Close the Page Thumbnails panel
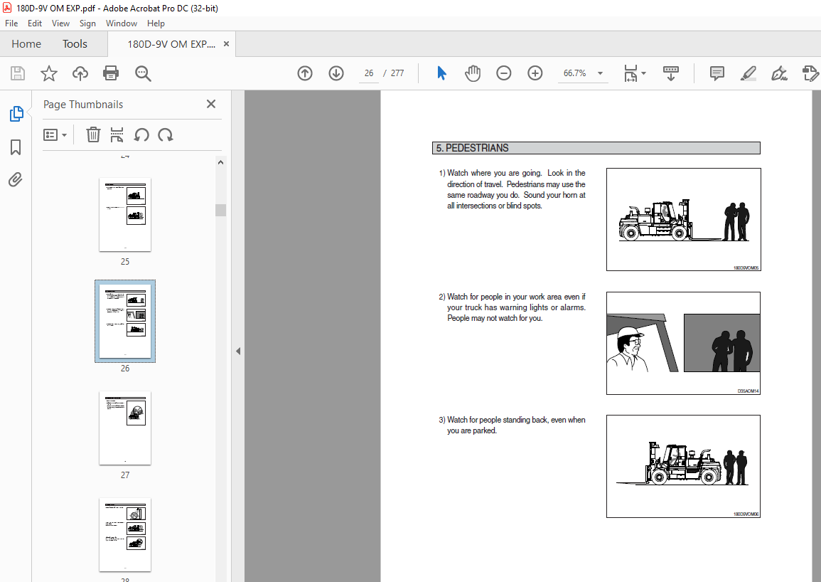Viewport: 821px width, 582px height. (211, 105)
